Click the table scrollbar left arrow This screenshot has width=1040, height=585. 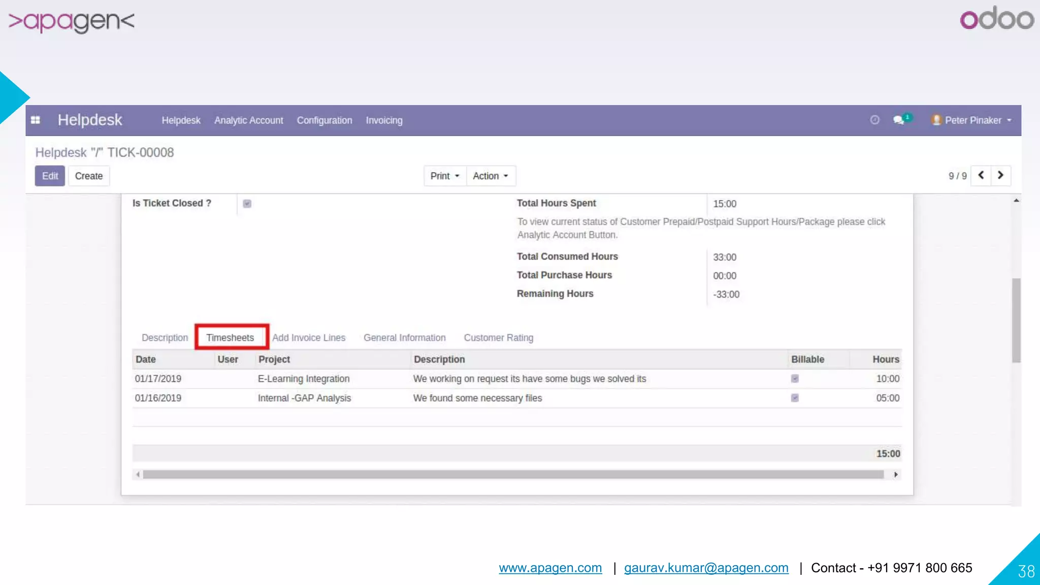(x=138, y=474)
